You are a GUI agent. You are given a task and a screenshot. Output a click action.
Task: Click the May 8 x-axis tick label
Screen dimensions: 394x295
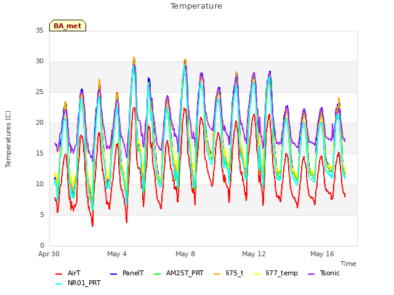click(185, 254)
